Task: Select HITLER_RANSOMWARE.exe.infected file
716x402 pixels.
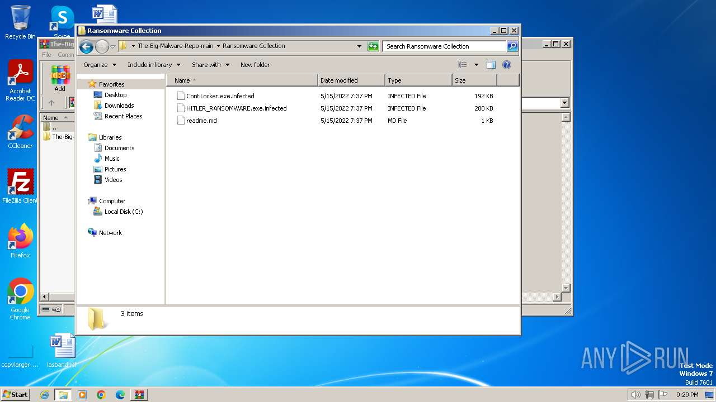Action: tap(237, 108)
